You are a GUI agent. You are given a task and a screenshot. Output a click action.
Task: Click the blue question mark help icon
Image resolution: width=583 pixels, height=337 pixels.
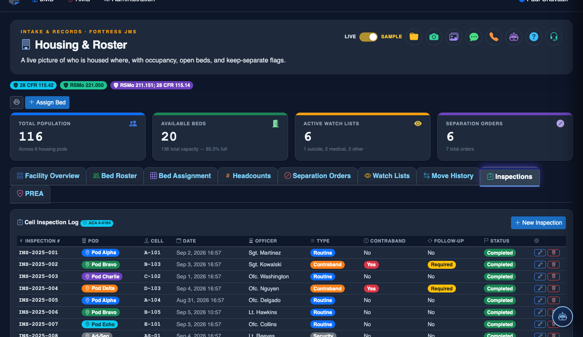[534, 37]
